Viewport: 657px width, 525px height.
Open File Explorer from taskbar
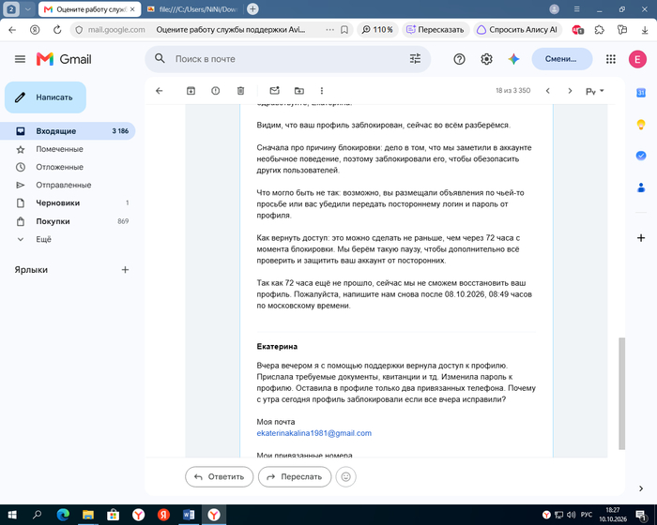pyautogui.click(x=88, y=515)
